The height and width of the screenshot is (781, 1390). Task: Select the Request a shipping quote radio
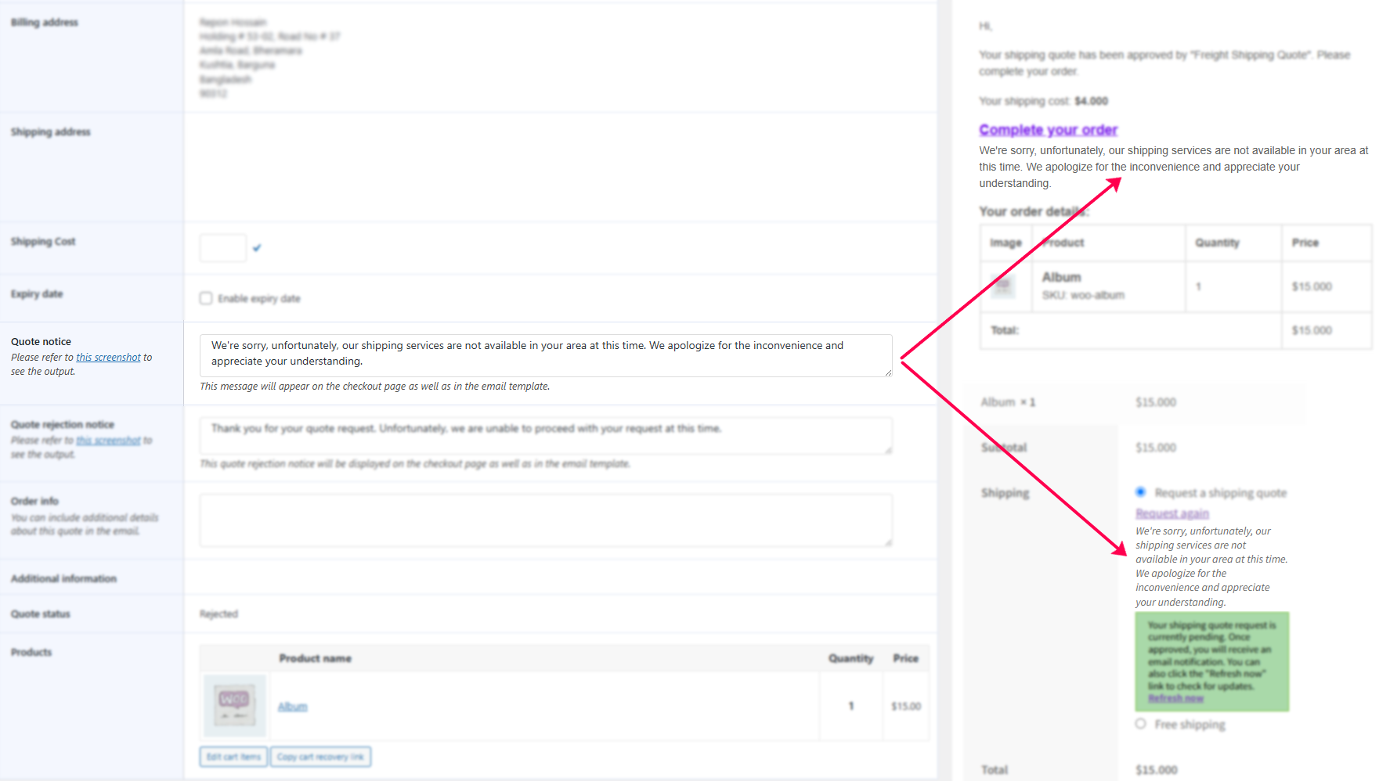[1141, 492]
